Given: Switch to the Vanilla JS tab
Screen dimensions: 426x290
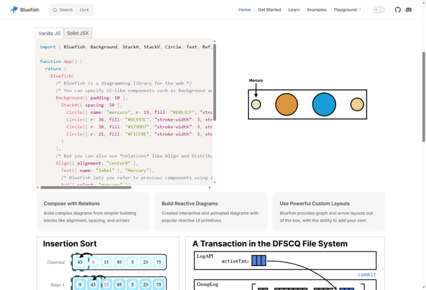Looking at the screenshot, I should coord(49,33).
